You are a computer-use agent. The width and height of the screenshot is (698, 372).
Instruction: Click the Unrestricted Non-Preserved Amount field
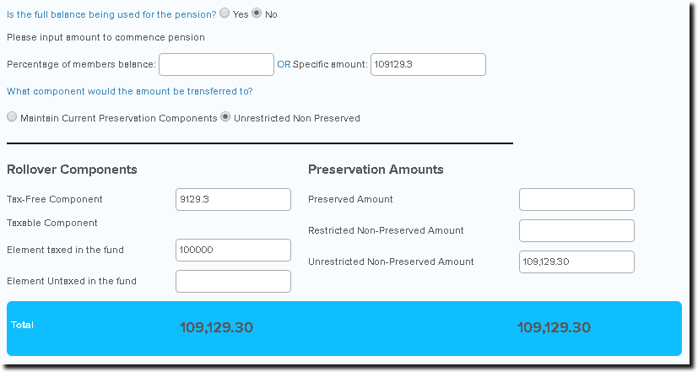(576, 261)
